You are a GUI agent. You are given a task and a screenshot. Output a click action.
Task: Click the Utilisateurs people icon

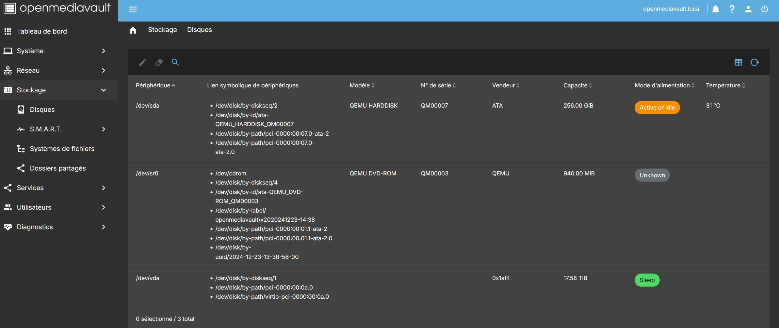(8, 207)
